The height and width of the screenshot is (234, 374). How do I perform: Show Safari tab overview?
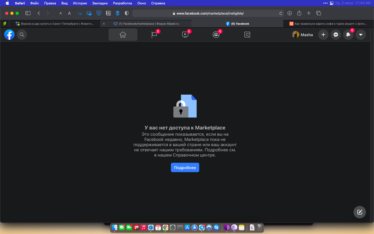coord(319,13)
